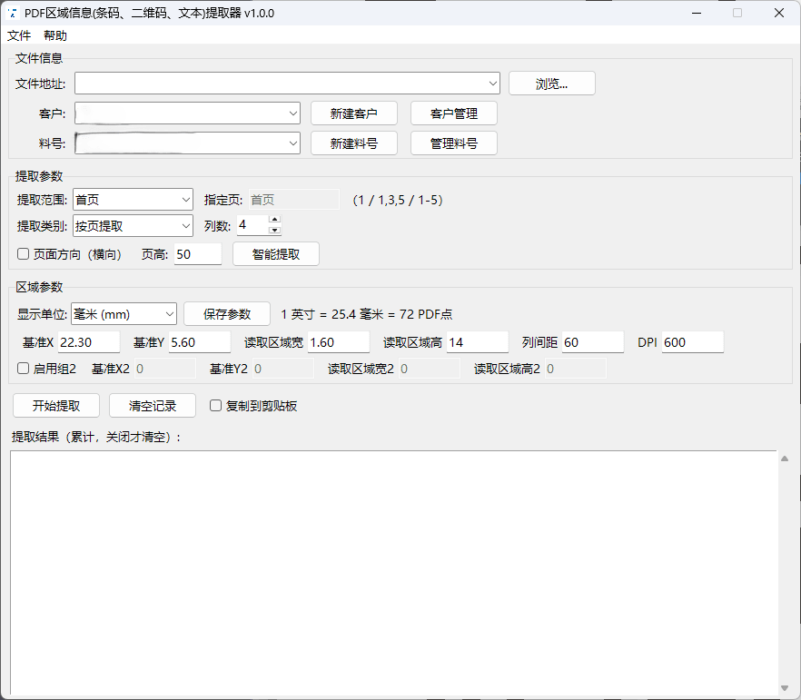This screenshot has width=801, height=700.
Task: Click the 智能提取 button
Action: tap(276, 254)
